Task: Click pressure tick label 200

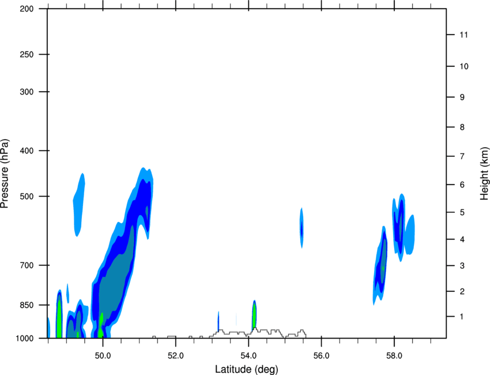Action: pos(27,9)
